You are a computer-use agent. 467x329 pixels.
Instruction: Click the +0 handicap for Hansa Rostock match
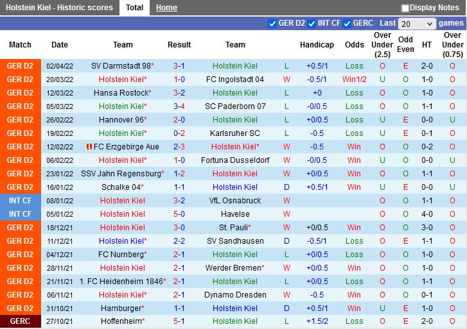pos(317,93)
